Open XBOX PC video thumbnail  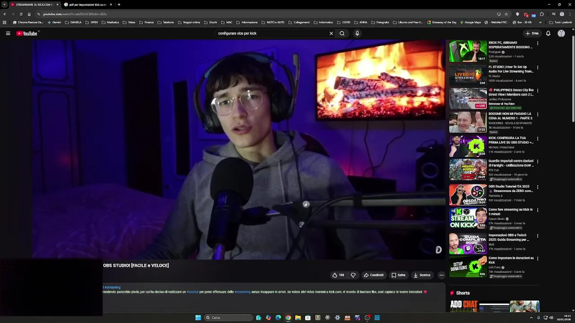468,51
